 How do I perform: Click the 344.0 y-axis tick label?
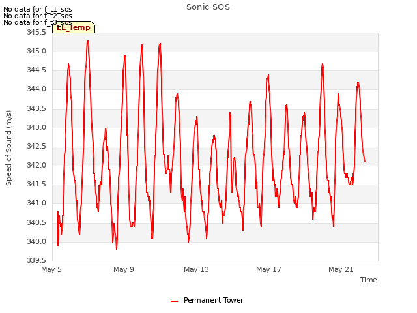tap(36, 89)
